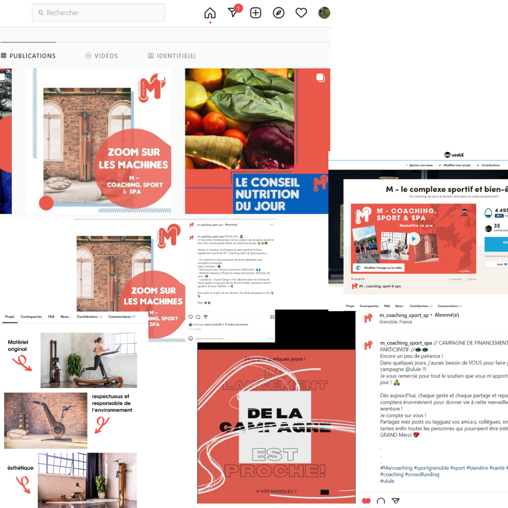Like the Zoom sur les machines post
This screenshot has width=508, height=508.
pos(191,317)
